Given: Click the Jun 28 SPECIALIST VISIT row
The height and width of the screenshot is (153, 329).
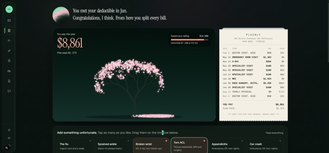Looking at the screenshot, I should [253, 87].
